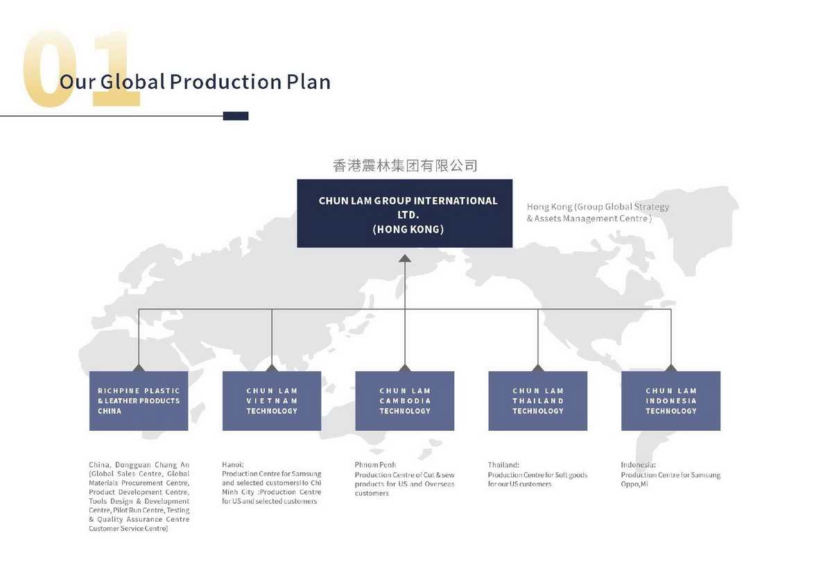Click the Chun Lam Cambodia Technology box
832x587 pixels.
tap(405, 401)
